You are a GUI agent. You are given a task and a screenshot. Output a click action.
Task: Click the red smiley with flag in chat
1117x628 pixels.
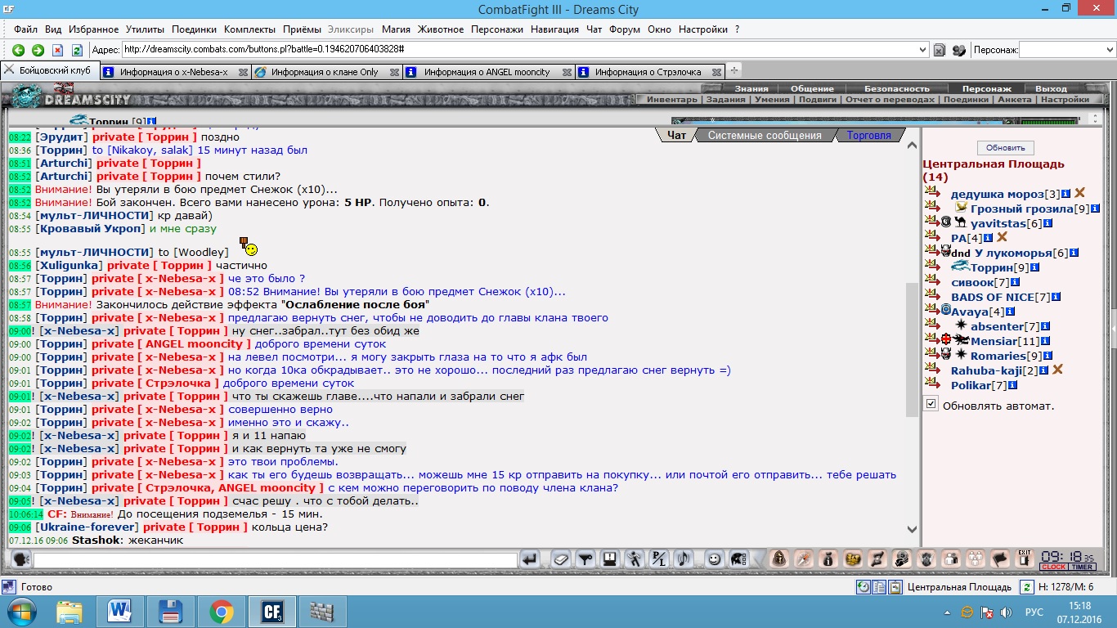[x=249, y=245]
